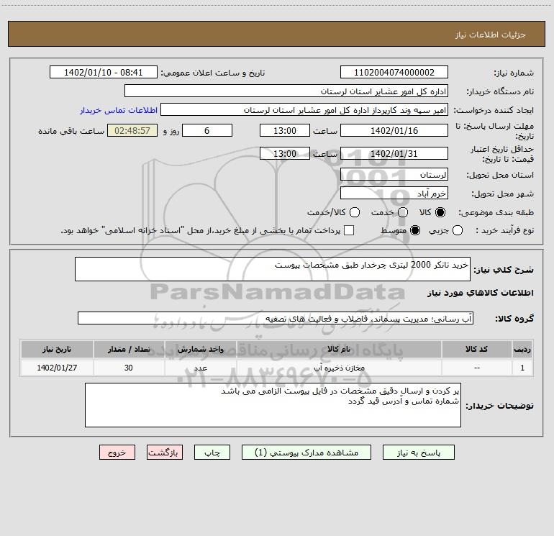Click the 13:00 time field beside date 1402/01/31
Image resolution: width=554 pixels, height=536 pixels.
click(x=285, y=153)
